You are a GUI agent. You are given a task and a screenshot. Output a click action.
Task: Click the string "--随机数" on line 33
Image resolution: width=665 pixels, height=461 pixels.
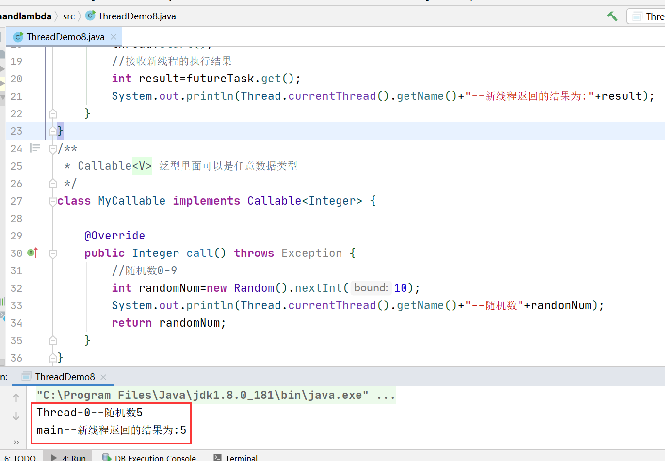(494, 305)
